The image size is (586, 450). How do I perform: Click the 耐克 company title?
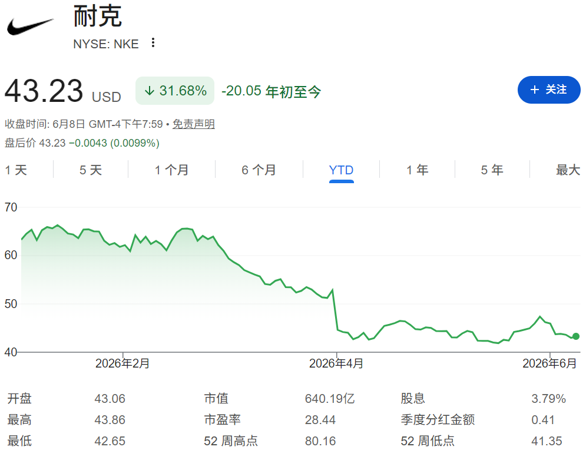(x=98, y=16)
